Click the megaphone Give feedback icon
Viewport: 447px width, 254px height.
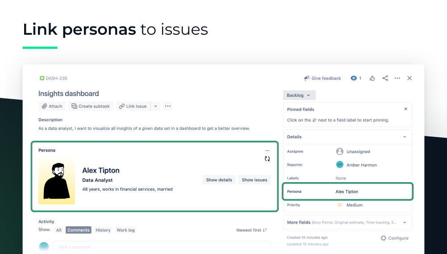tap(307, 78)
